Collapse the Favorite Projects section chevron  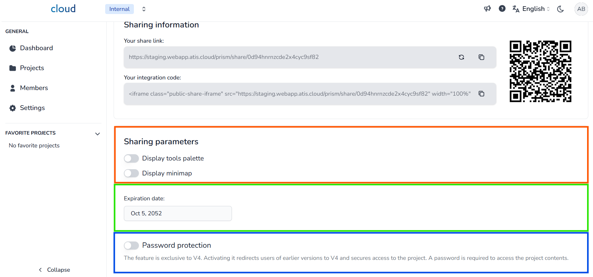(x=97, y=134)
